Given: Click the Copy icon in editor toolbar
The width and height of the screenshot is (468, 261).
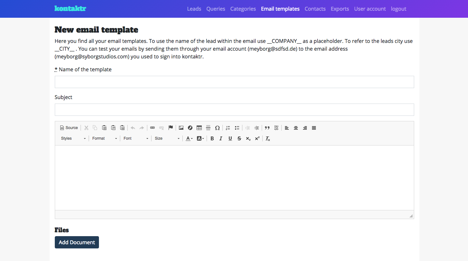Looking at the screenshot, I should click(95, 128).
